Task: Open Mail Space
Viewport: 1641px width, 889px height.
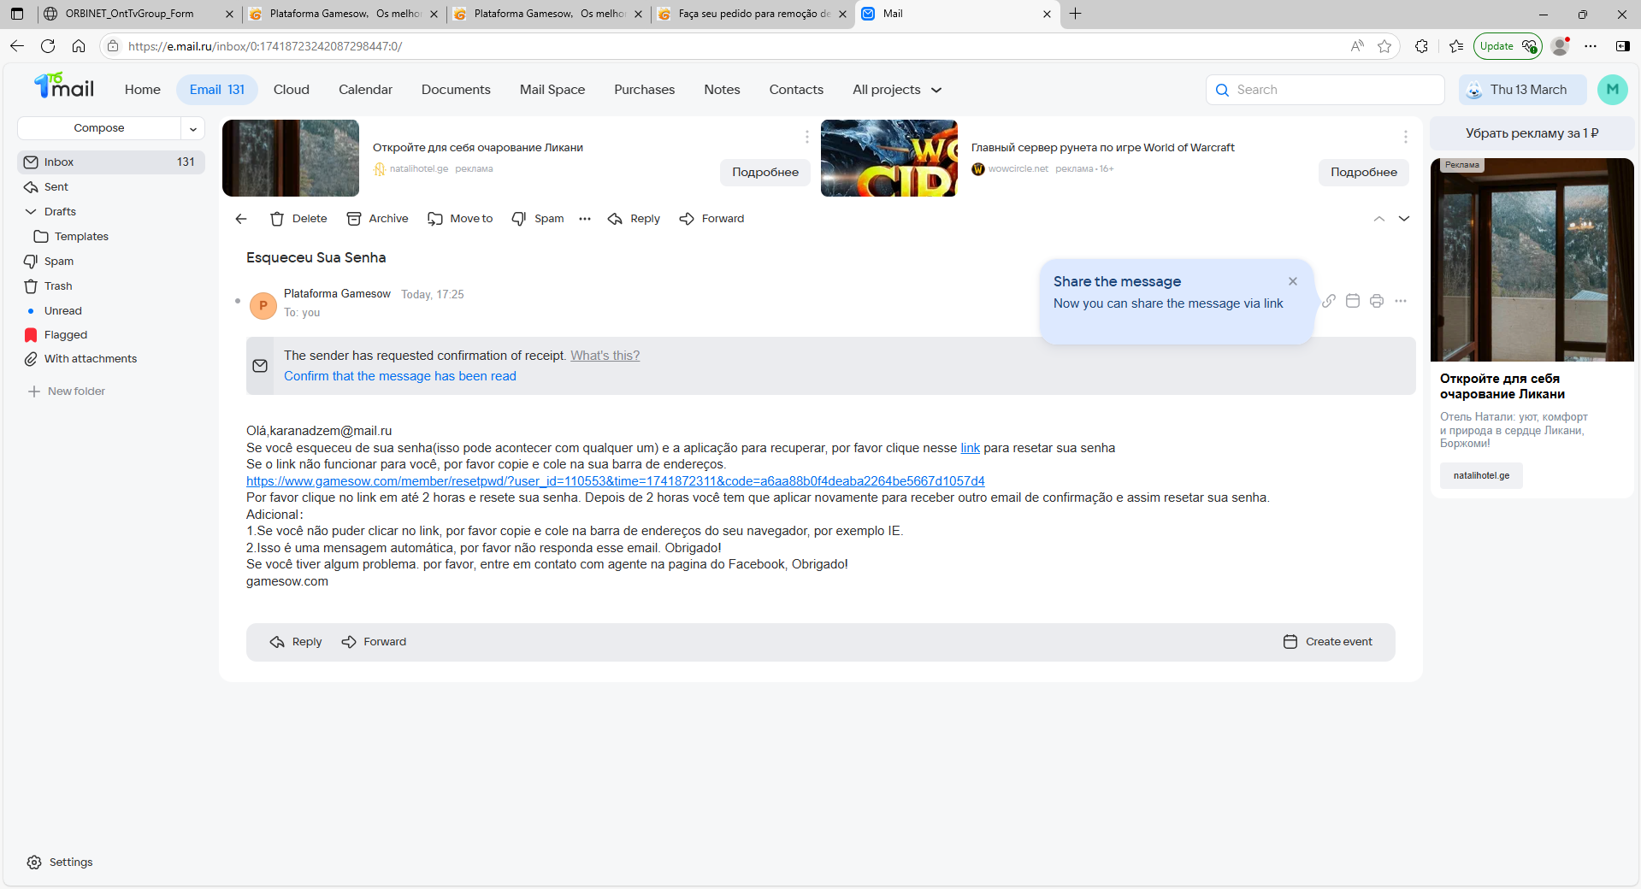Action: click(x=552, y=90)
